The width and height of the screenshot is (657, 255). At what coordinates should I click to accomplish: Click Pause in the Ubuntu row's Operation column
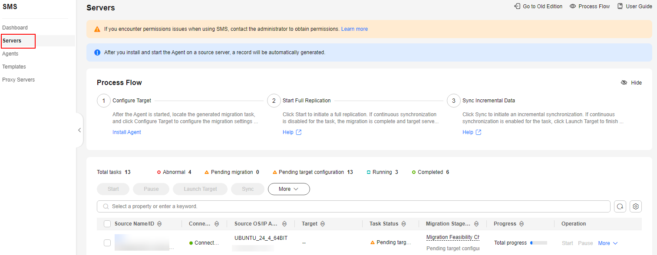pos(585,243)
